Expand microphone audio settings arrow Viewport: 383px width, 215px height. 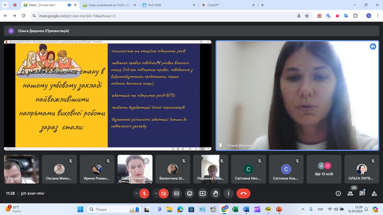136,193
